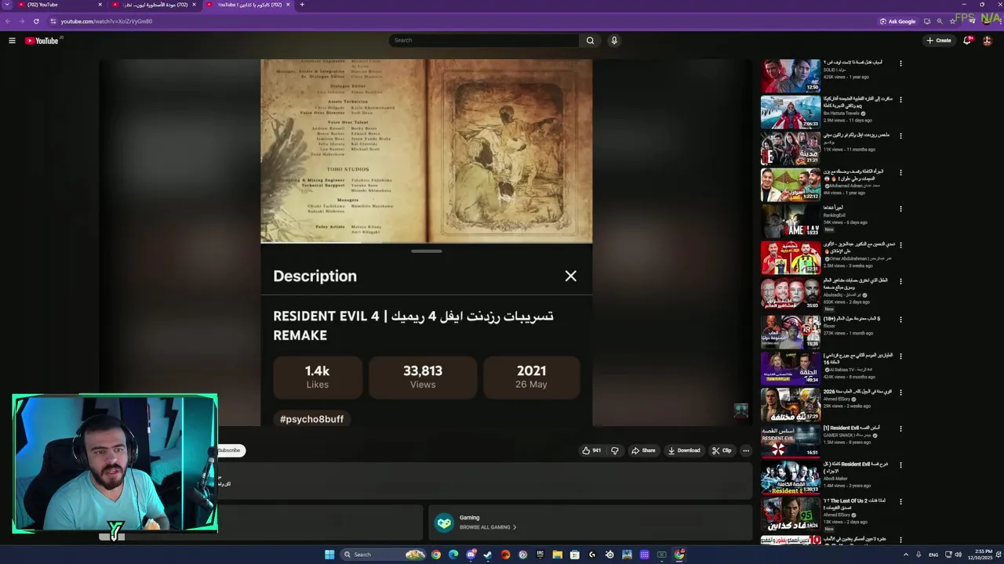This screenshot has width=1004, height=564.
Task: Click the description panel drag handle
Action: pos(427,251)
